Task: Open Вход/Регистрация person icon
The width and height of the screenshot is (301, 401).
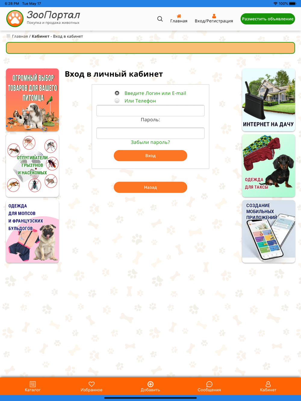Action: point(214,16)
